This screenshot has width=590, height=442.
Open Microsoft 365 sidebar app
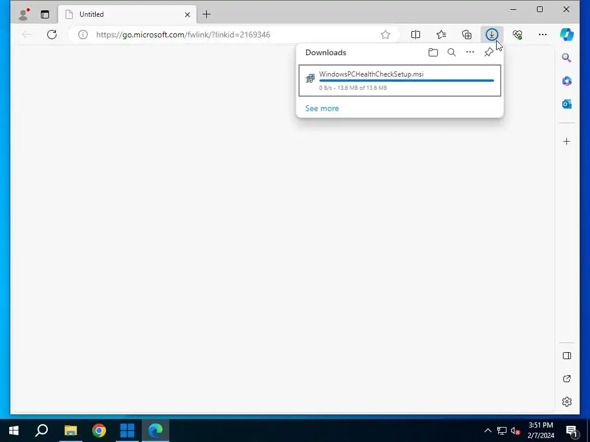point(567,81)
